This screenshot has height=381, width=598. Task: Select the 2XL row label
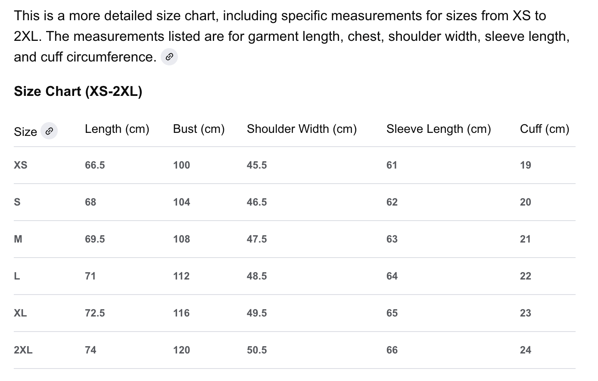(23, 350)
